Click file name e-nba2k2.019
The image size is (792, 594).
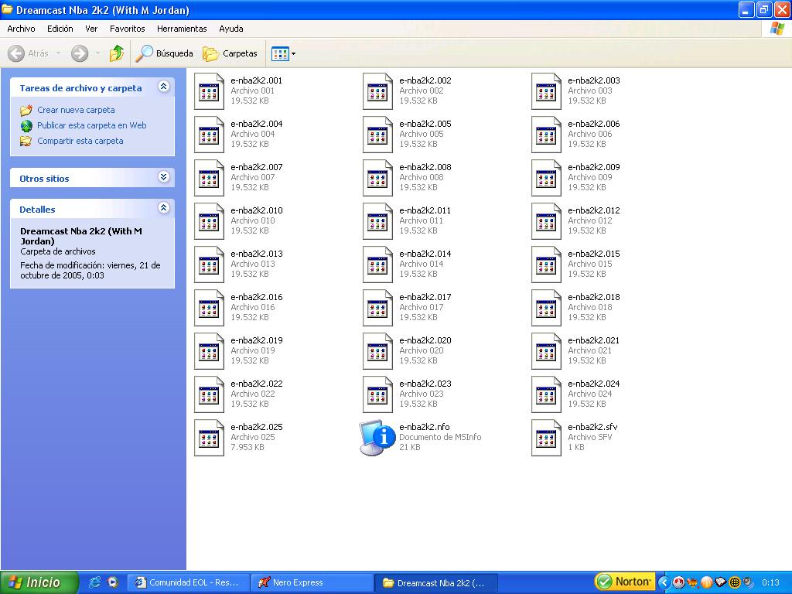click(257, 340)
